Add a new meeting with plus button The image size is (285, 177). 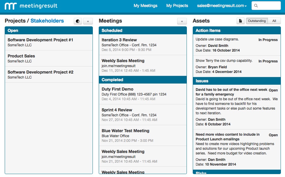tap(182, 21)
